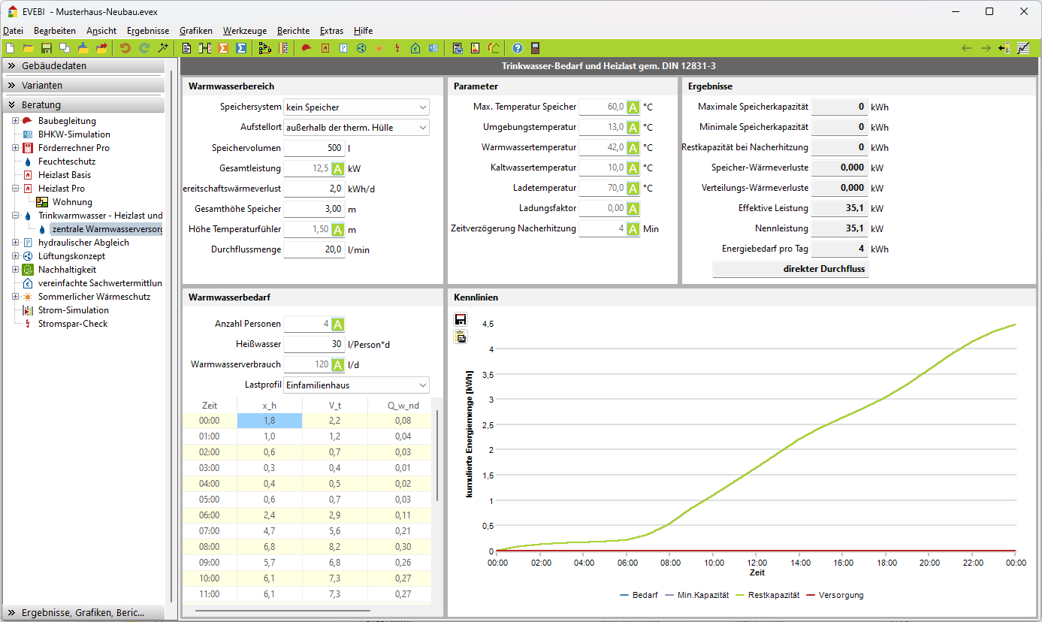Click the blue sigma toolbar icon
The height and width of the screenshot is (622, 1042).
click(241, 48)
